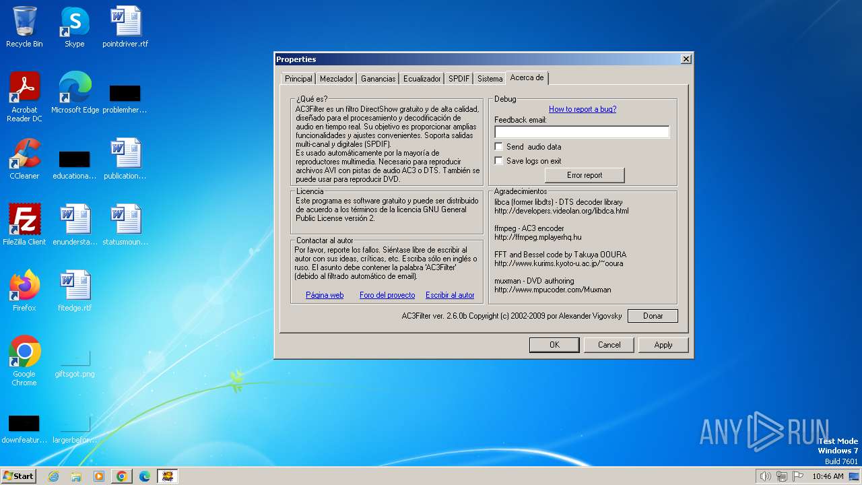Screen dimensions: 862x485
Task: Click the network tray icon
Action: [782, 476]
